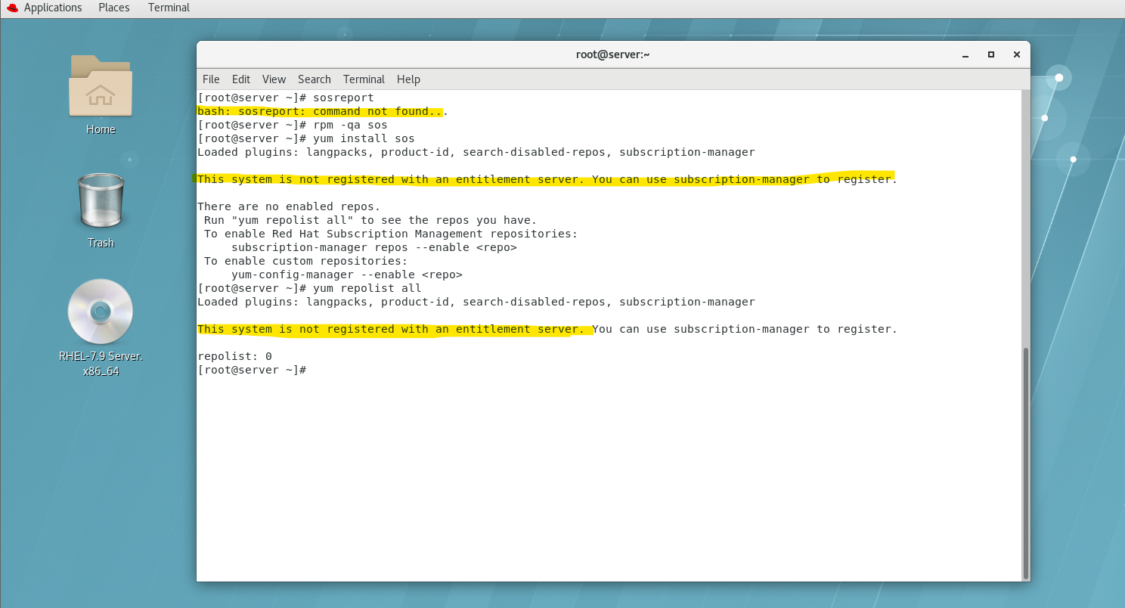Open the Terminal menu inside the window
Screen dimensions: 1125x608
coord(364,79)
